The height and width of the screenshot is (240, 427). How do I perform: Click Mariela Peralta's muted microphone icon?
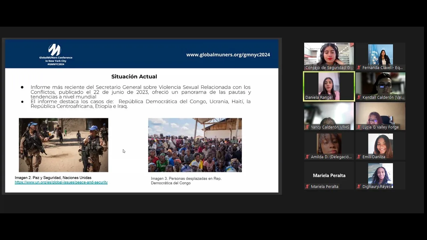point(307,187)
